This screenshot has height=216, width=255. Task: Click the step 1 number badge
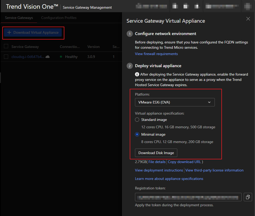tap(130, 34)
